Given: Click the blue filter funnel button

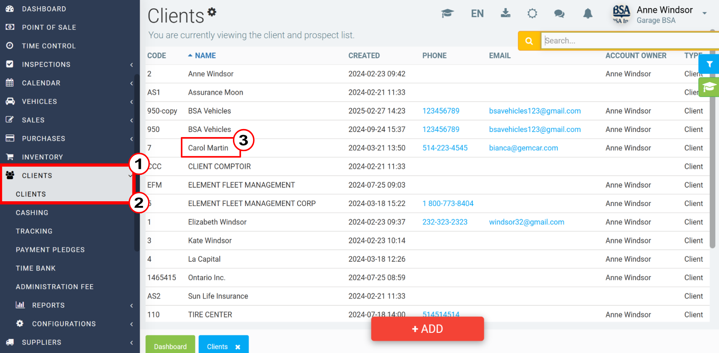Looking at the screenshot, I should (709, 64).
